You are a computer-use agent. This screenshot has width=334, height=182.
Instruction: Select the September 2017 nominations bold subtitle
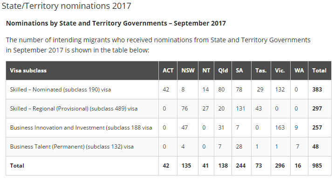116,23
